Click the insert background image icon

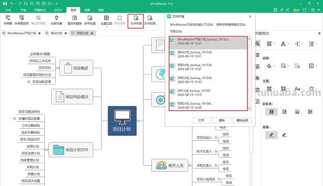pos(283,66)
